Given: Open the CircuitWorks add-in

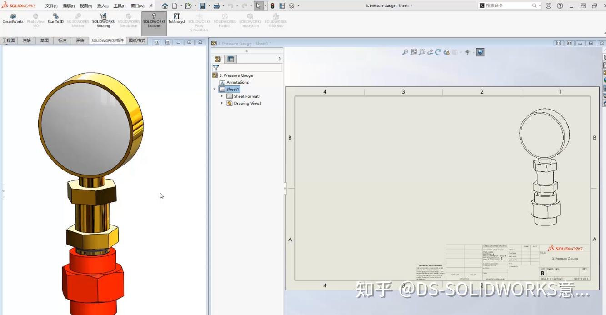Looking at the screenshot, I should [13, 20].
